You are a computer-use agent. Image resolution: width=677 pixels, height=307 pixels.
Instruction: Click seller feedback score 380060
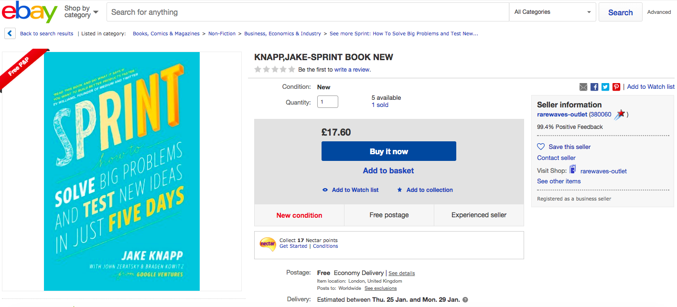coord(601,115)
